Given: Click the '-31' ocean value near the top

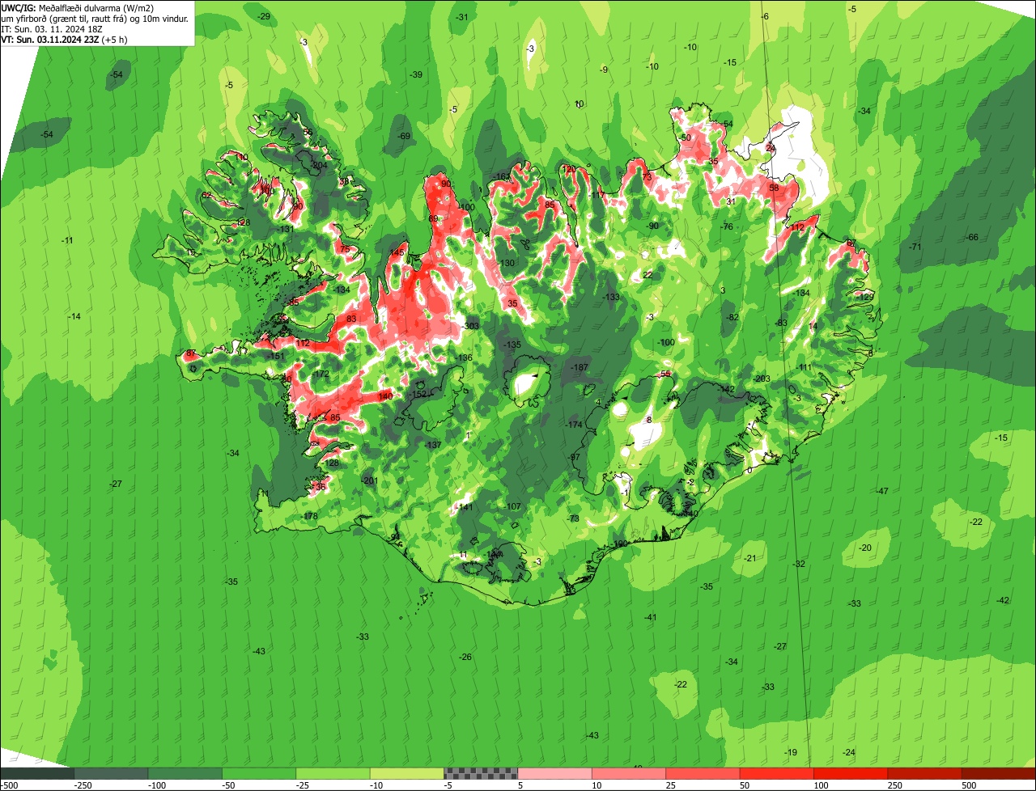Looking at the screenshot, I should [x=462, y=17].
